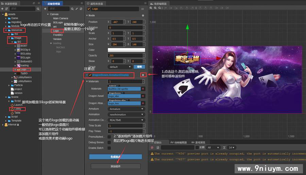Select the Version node in hierarchy
The width and height of the screenshot is (306, 175).
[57, 39]
